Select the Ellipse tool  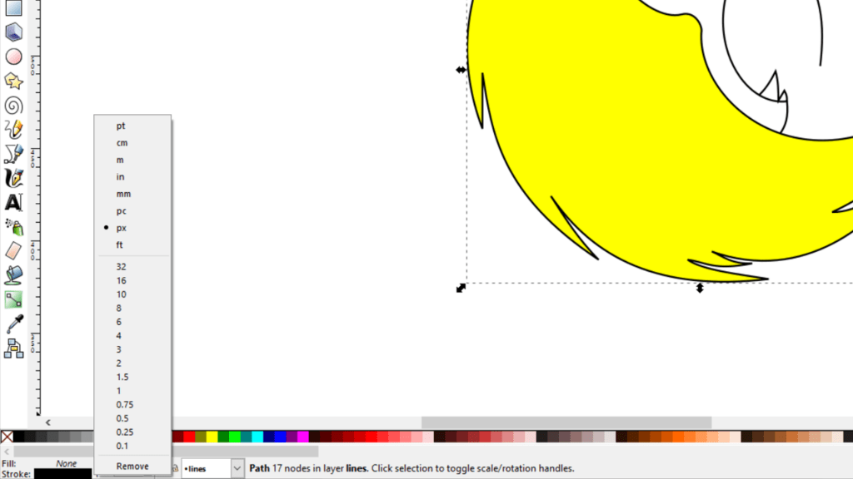pos(12,57)
